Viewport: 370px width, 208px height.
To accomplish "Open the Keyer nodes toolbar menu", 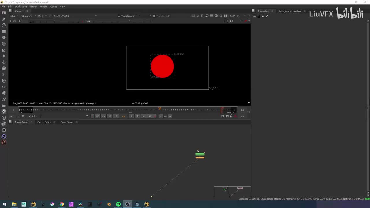I will [4, 50].
